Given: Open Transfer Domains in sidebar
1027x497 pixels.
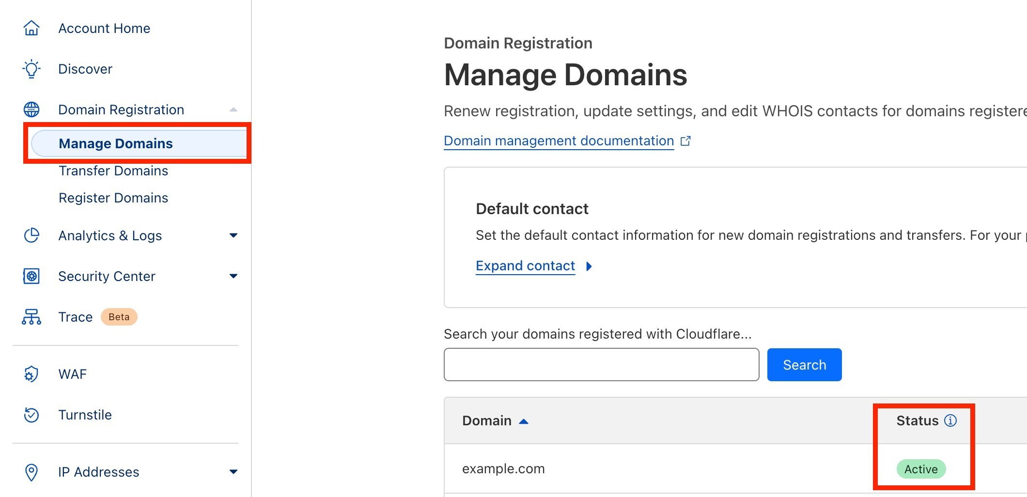Looking at the screenshot, I should 113,171.
